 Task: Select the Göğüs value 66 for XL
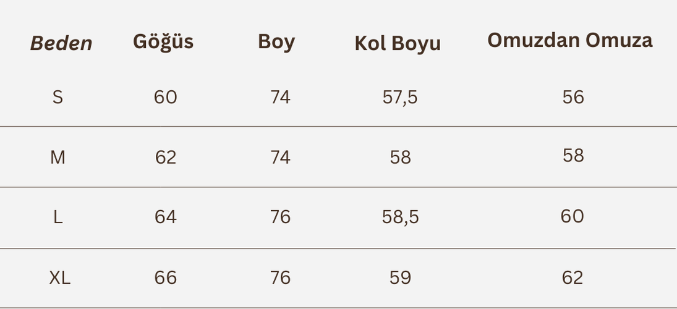point(166,277)
